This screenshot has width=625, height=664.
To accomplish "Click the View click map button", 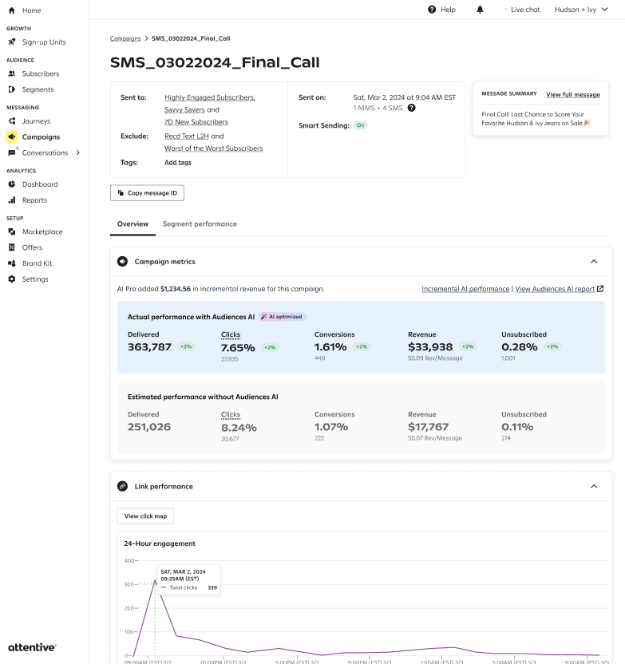I will click(145, 516).
